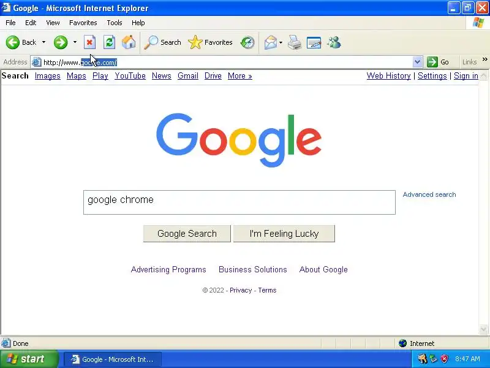The height and width of the screenshot is (368, 490).
Task: Open the Back button history dropdown arrow
Action: (x=43, y=42)
